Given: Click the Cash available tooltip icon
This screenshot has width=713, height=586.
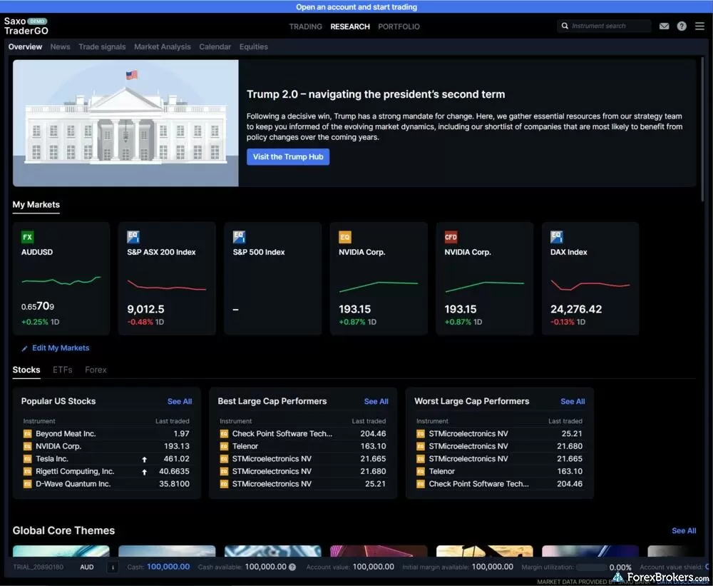Looking at the screenshot, I should pyautogui.click(x=292, y=567).
